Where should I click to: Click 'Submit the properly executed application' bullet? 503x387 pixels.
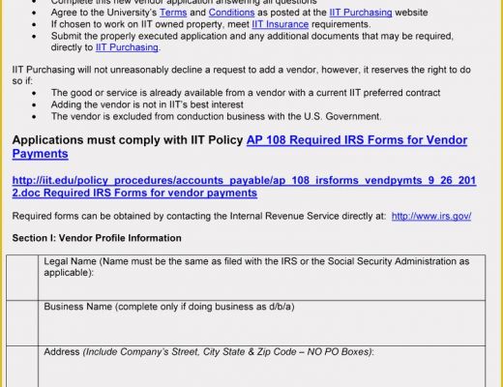pos(252,42)
